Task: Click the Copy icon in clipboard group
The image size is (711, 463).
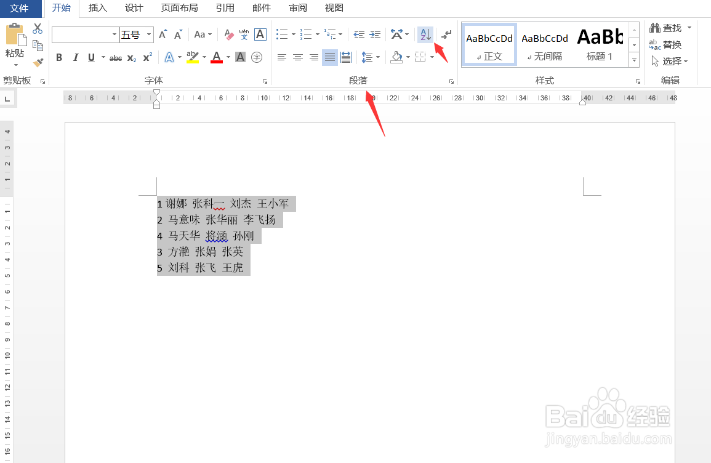Action: click(38, 46)
